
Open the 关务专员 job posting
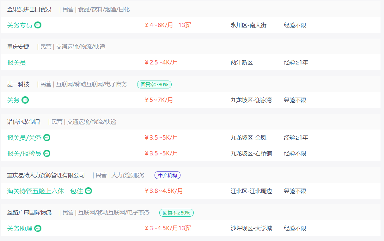pyautogui.click(x=20, y=25)
